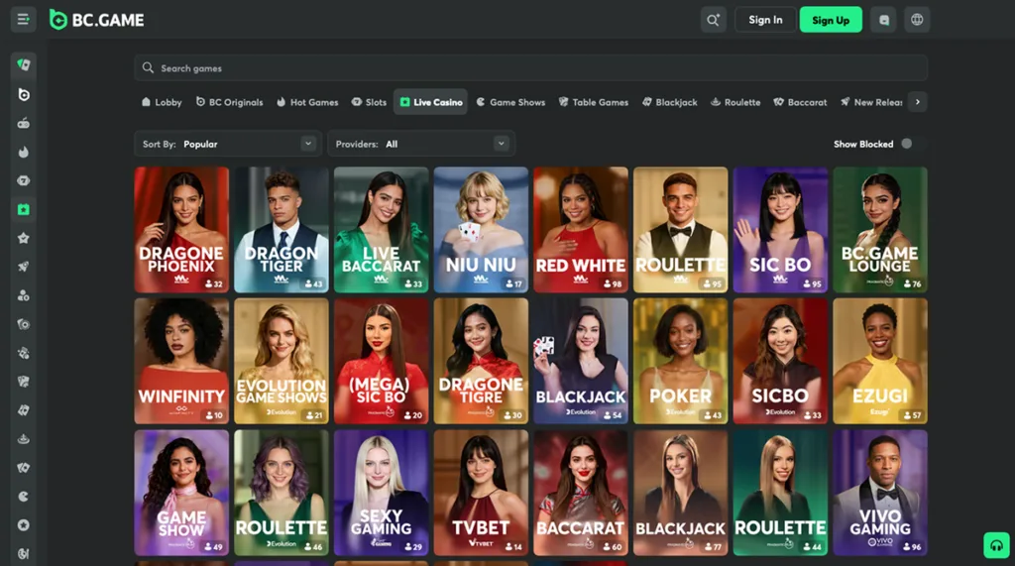This screenshot has width=1015, height=566.
Task: Select the sidebar slots icon
Action: tap(24, 180)
